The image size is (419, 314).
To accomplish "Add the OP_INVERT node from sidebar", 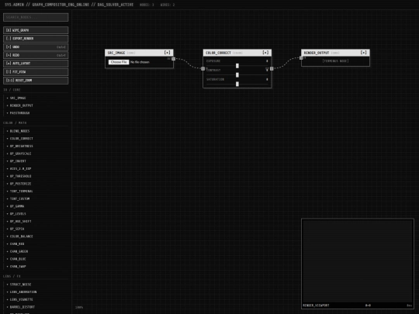I will click(36, 161).
